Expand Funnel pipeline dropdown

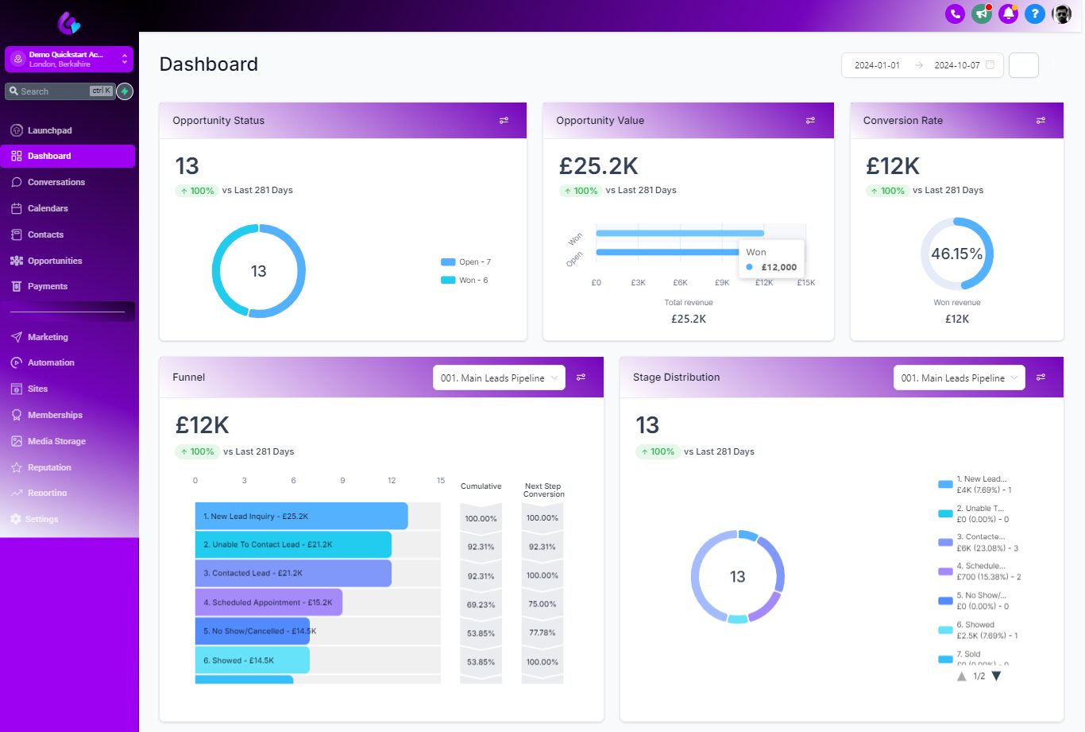(499, 378)
